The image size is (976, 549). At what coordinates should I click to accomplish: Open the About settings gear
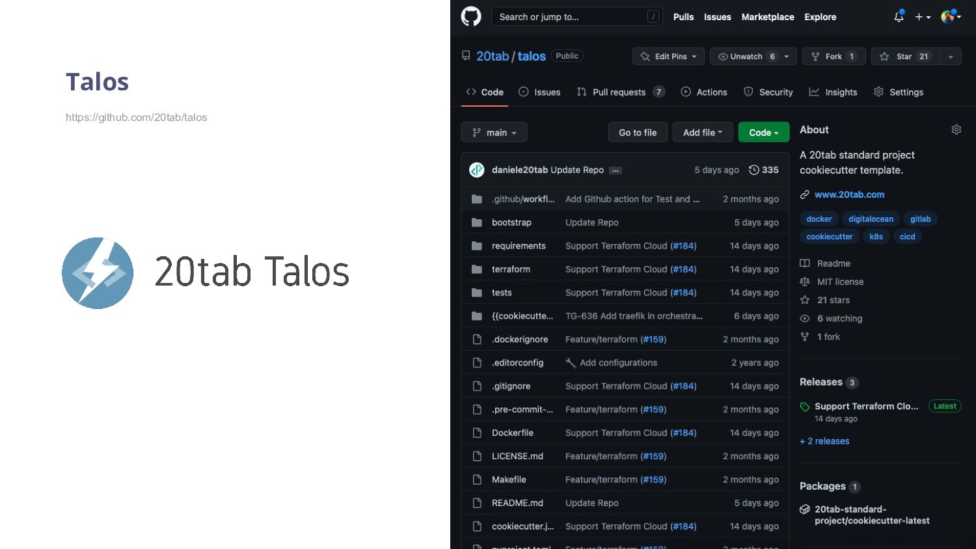pos(956,129)
